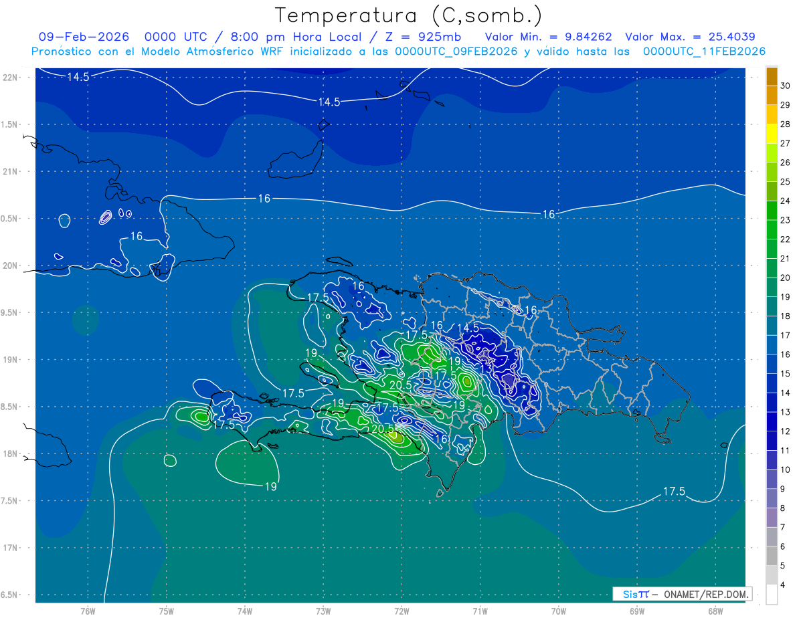Click the Temperatura (C,somb.) map title
This screenshot has width=803, height=620.
[409, 15]
